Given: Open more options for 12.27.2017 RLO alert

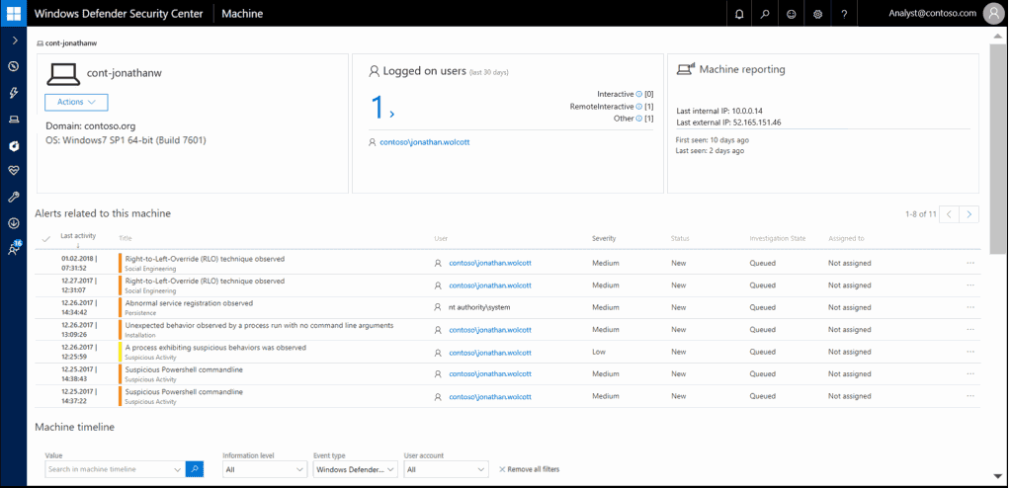Looking at the screenshot, I should pyautogui.click(x=970, y=285).
